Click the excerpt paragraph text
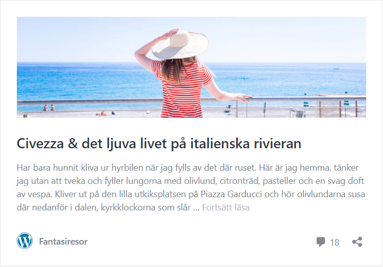The width and height of the screenshot is (383, 267). pyautogui.click(x=191, y=188)
